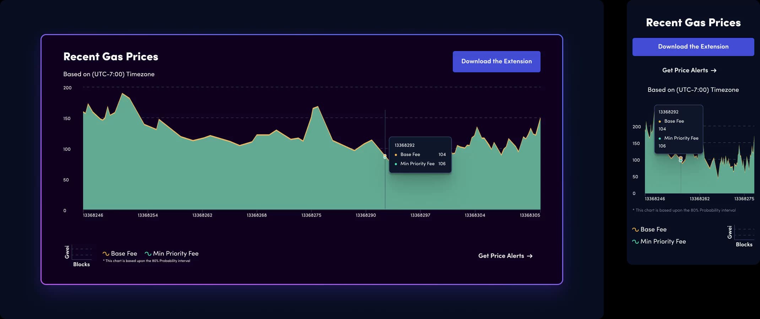The height and width of the screenshot is (319, 760).
Task: Click Download the Extension in desktop card
Action: (496, 62)
